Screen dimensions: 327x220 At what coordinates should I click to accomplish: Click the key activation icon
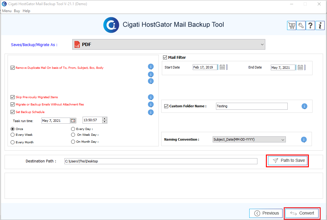click(301, 26)
